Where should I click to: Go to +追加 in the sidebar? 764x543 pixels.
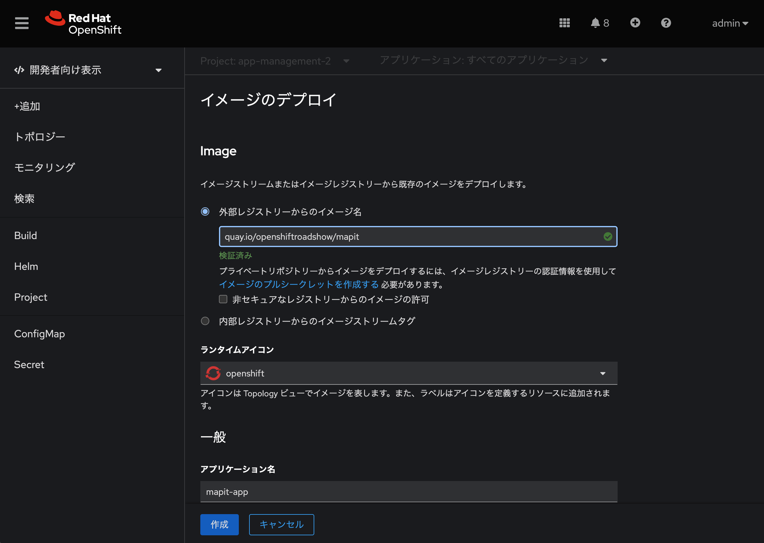click(x=27, y=106)
